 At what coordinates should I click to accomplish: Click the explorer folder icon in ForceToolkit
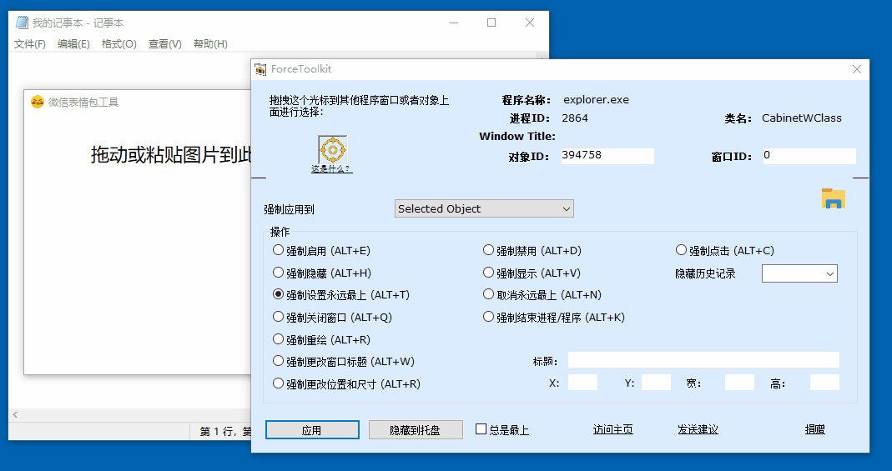(833, 198)
